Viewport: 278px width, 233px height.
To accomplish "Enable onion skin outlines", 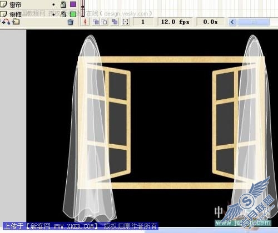I will click(105, 22).
